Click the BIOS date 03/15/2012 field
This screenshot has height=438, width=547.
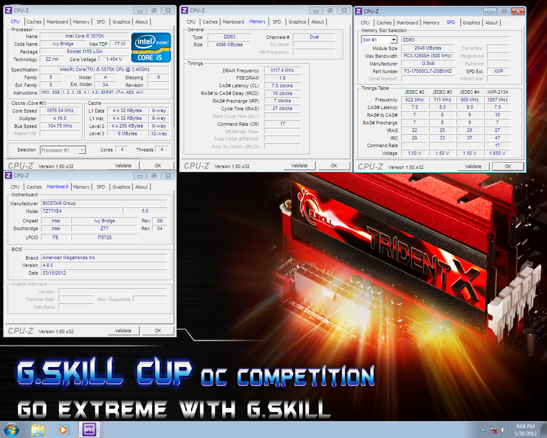pyautogui.click(x=104, y=273)
